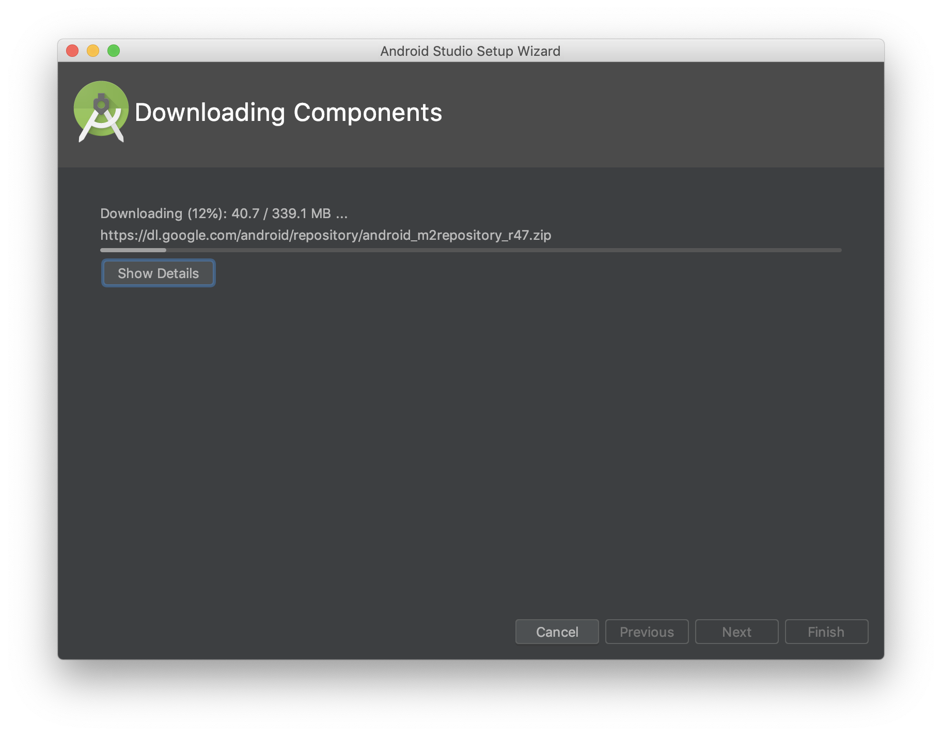Click the Android Studio logo icon
Screen dimensions: 942x736
pyautogui.click(x=101, y=111)
